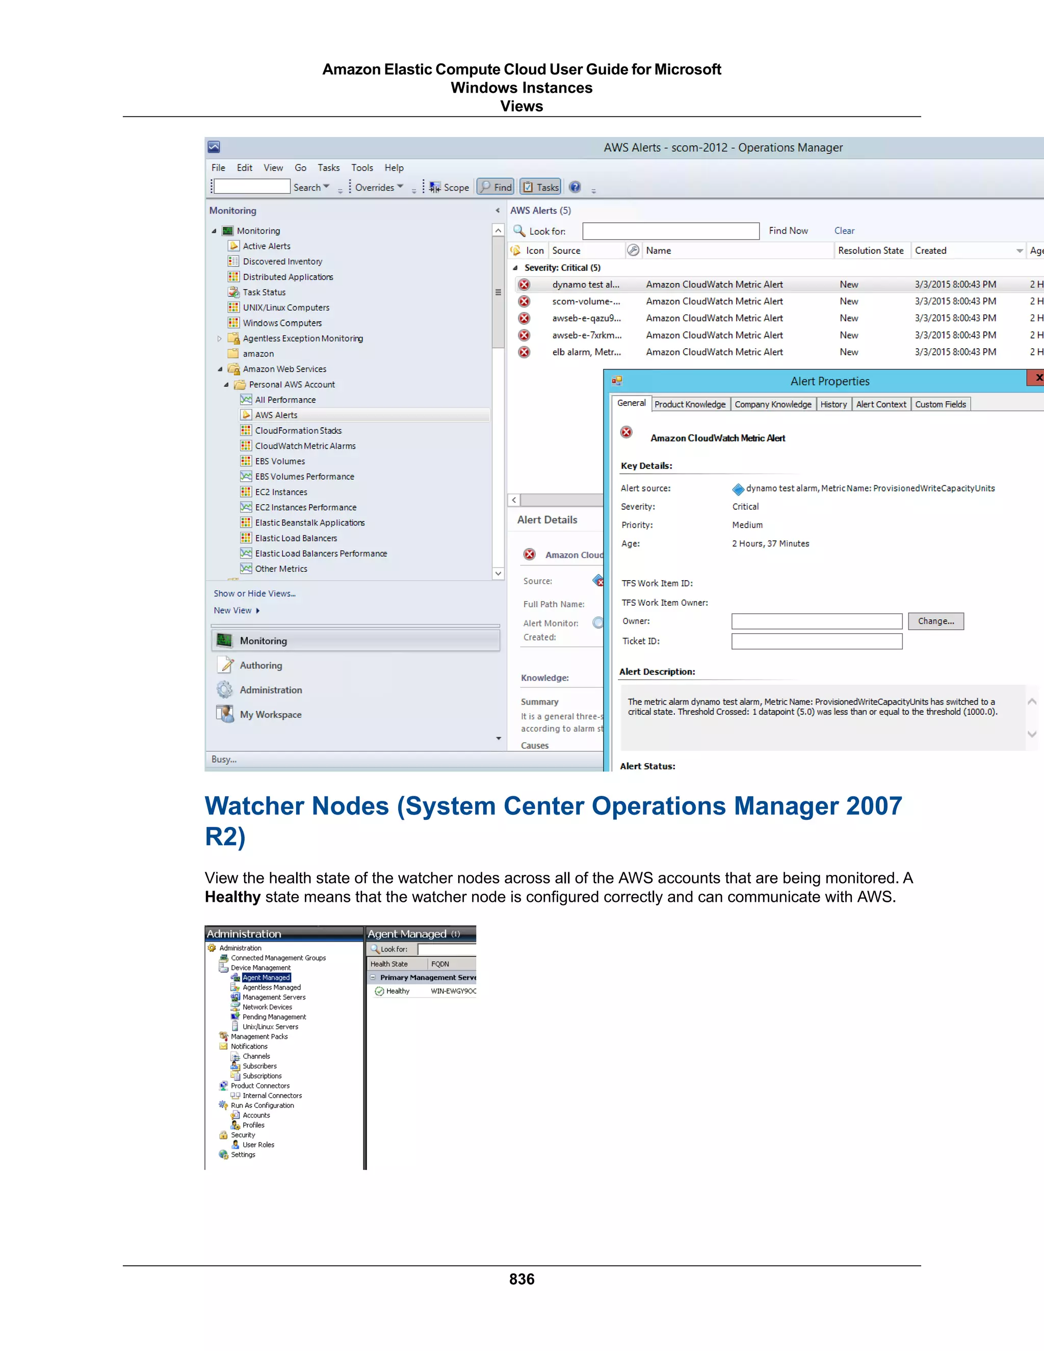Viewport: 1044px width, 1351px height.
Task: Click the critical icon on dynamo test alarm row
Action: tap(524, 284)
